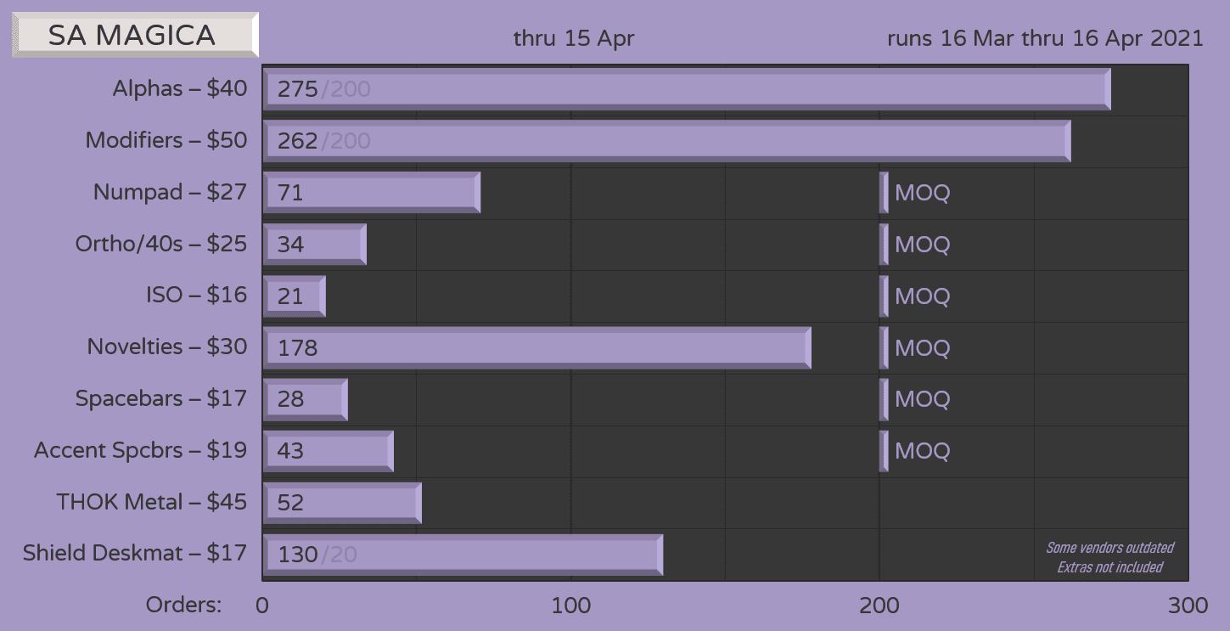Select the Alphas bar showing 275 orders
This screenshot has width=1230, height=631.
[x=686, y=89]
